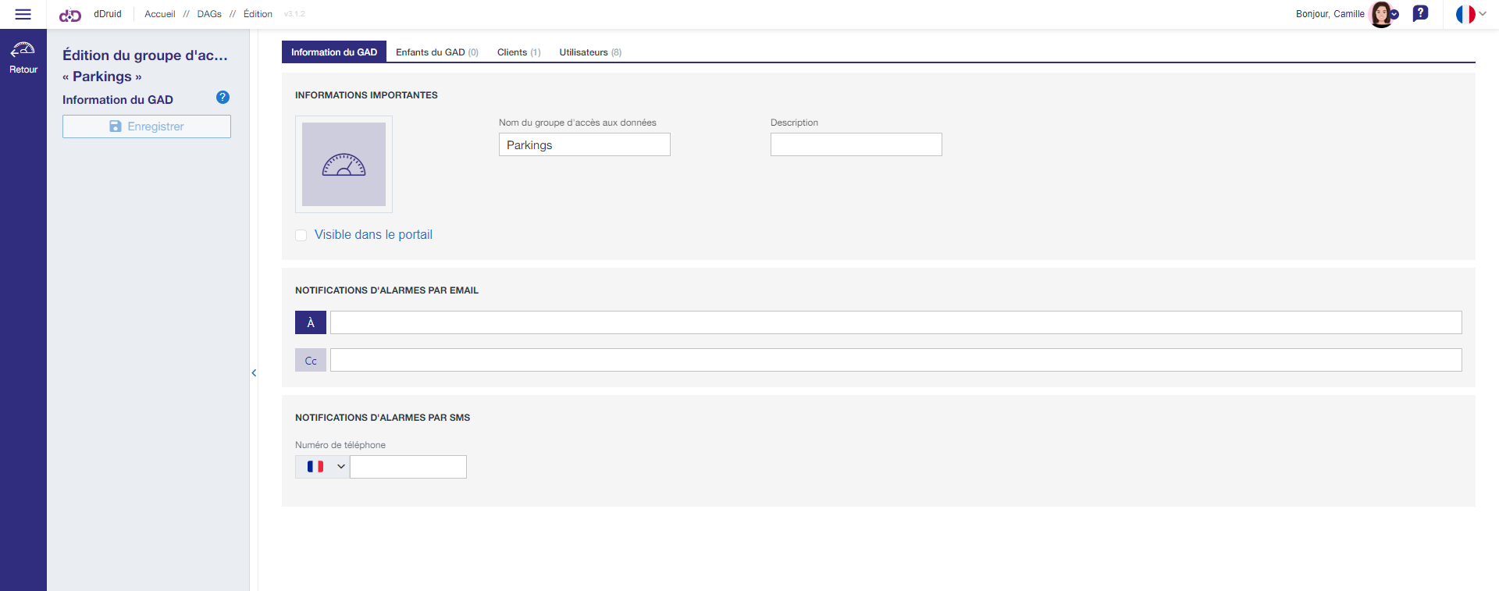The image size is (1499, 591).
Task: Click Édition breadcrumb item
Action: [258, 14]
